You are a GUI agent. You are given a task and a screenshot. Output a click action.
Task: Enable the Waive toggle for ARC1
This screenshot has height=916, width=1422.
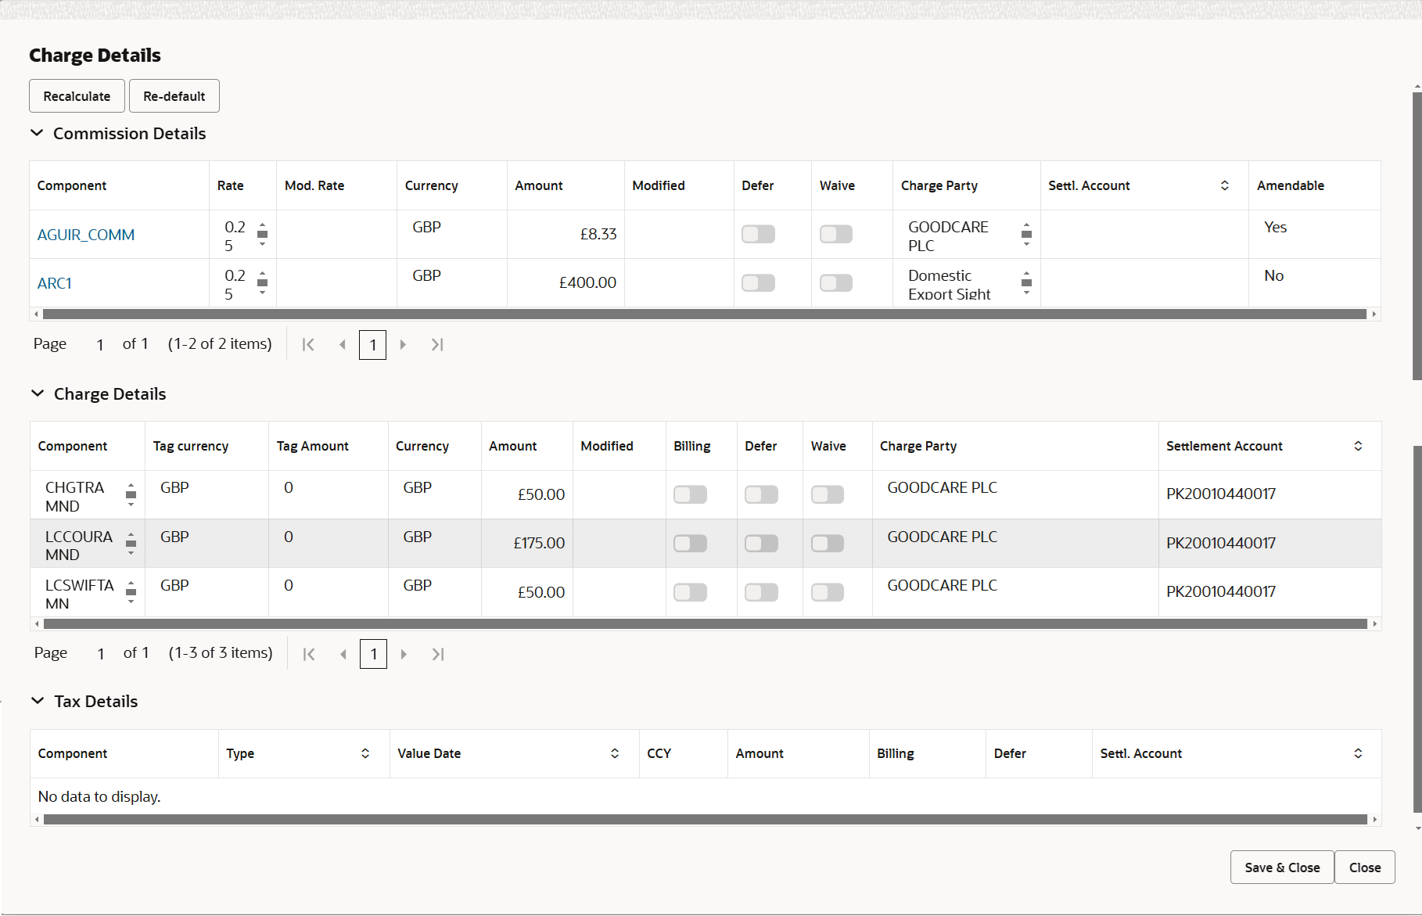835,282
